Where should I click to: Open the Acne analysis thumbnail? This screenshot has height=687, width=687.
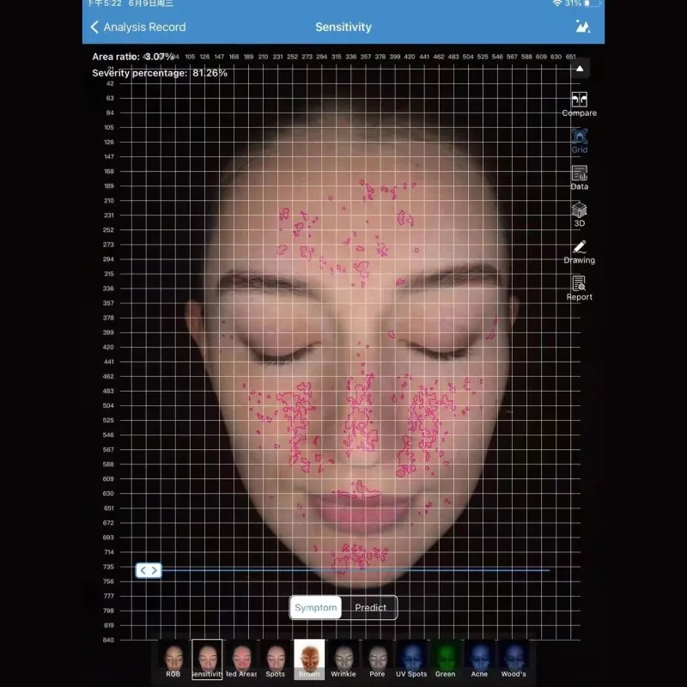479,661
